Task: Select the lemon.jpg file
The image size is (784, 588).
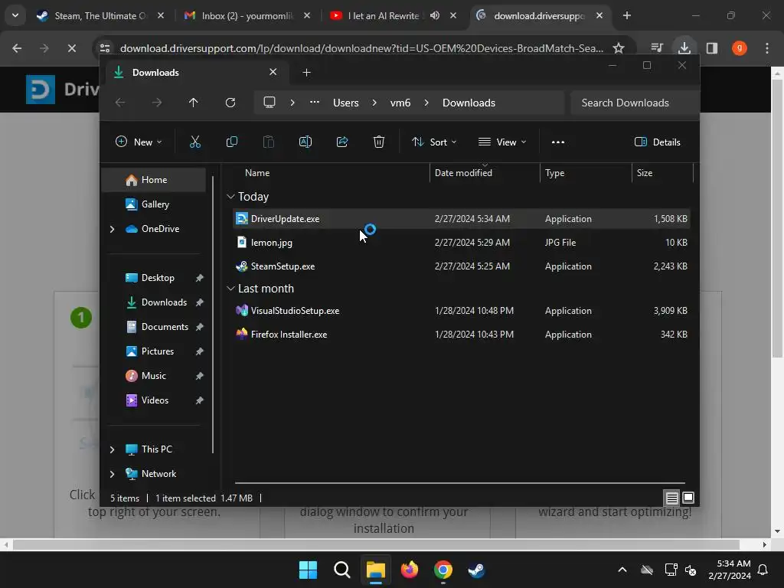Action: tap(462, 243)
